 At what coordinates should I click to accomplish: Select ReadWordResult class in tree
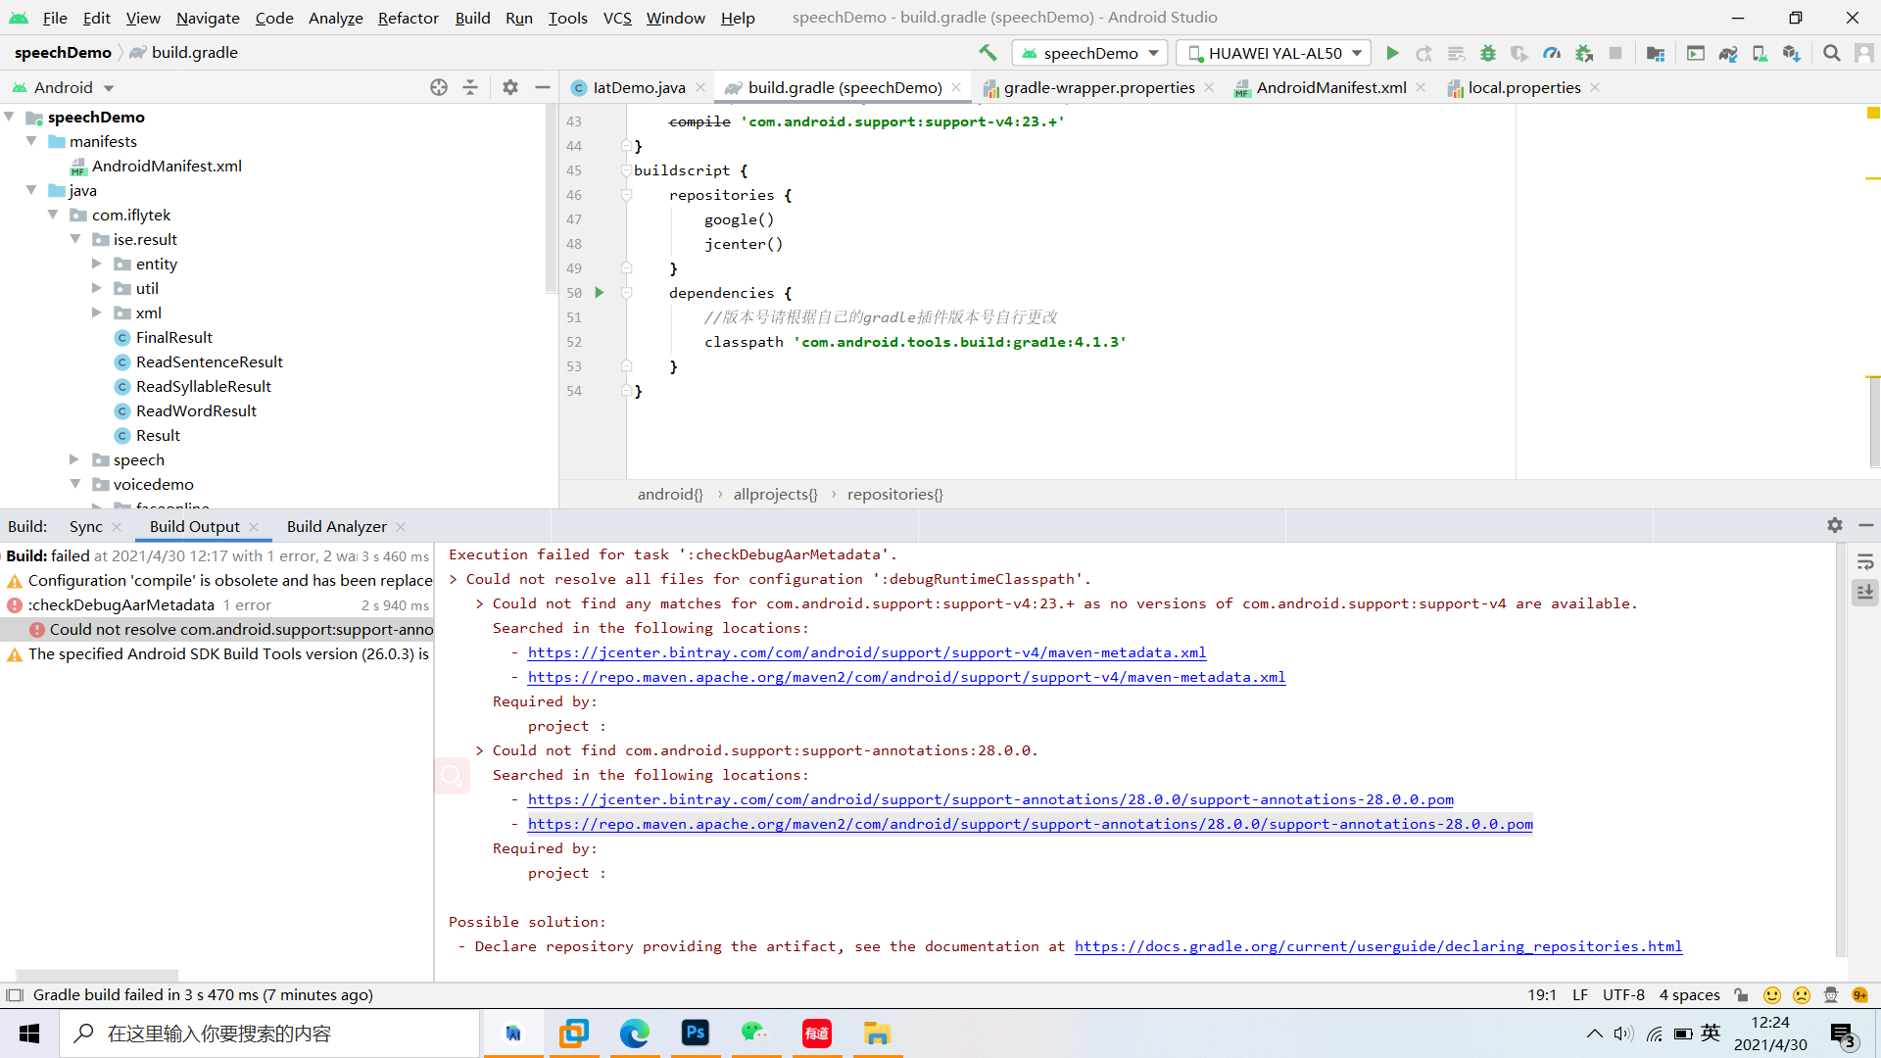click(196, 411)
